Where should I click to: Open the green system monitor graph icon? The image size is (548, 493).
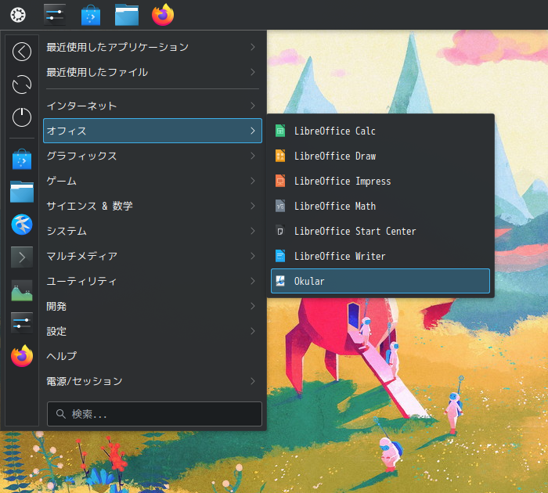(x=22, y=290)
